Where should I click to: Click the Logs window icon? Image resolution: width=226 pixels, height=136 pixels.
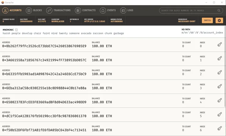(x=123, y=10)
